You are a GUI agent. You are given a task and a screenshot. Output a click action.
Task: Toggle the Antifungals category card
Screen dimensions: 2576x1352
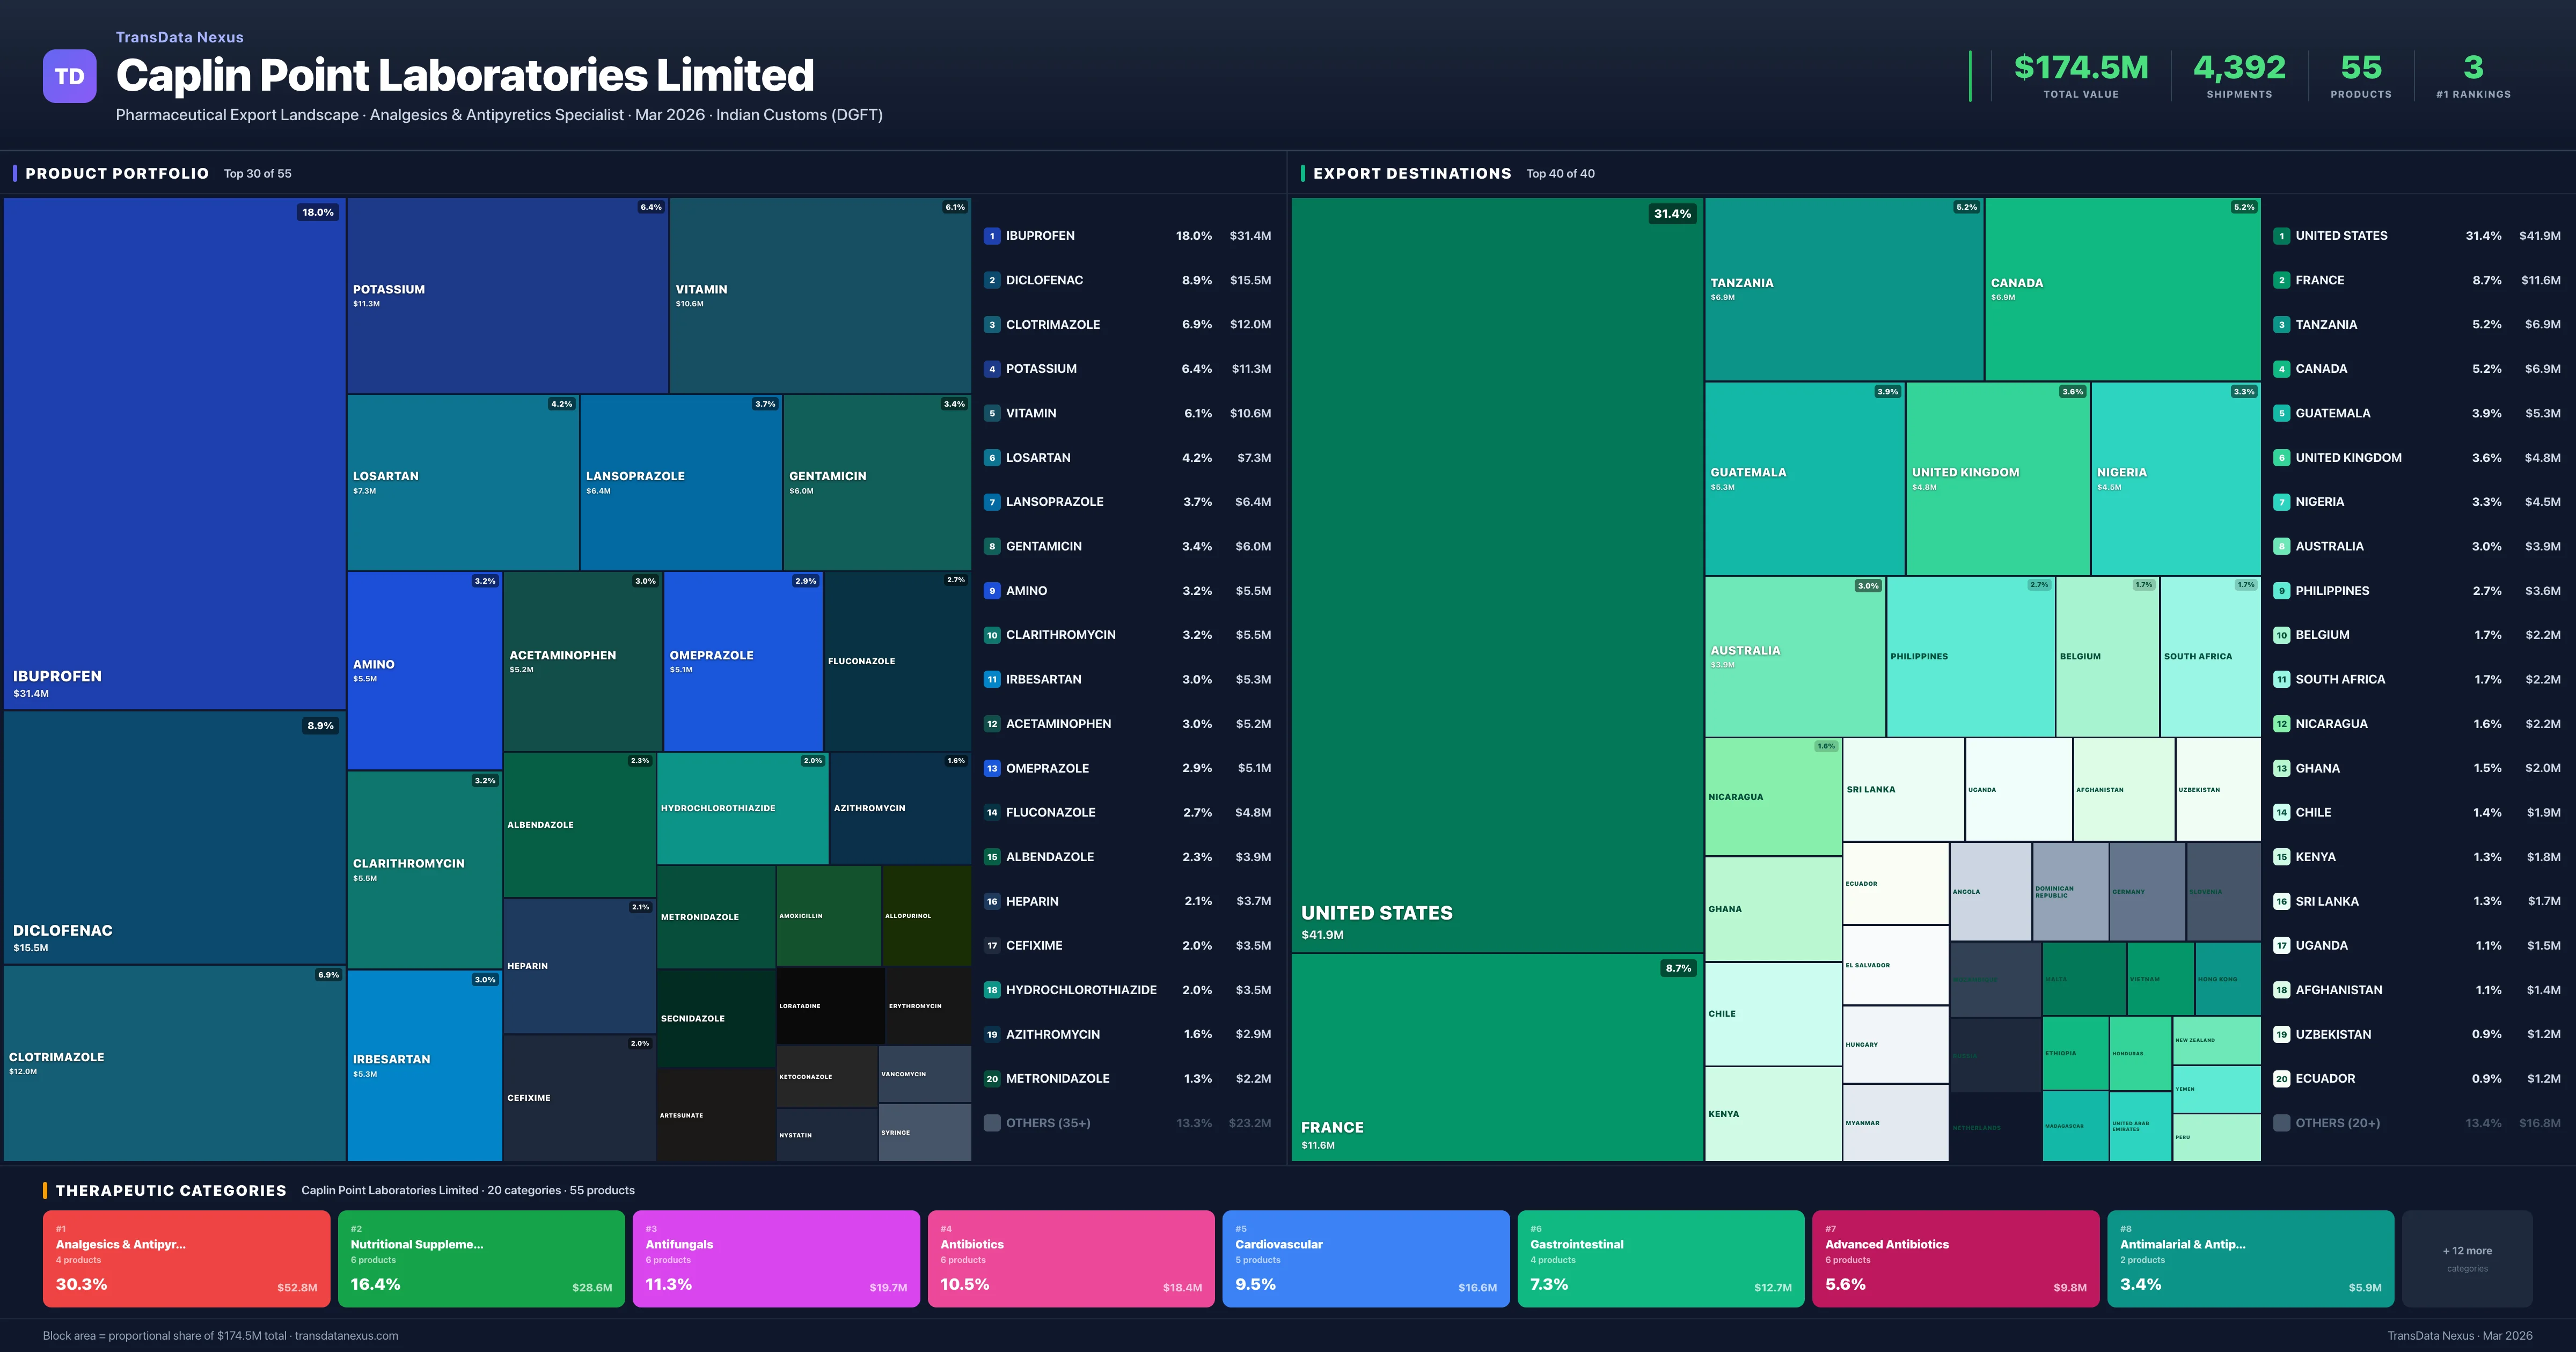[x=776, y=1258]
